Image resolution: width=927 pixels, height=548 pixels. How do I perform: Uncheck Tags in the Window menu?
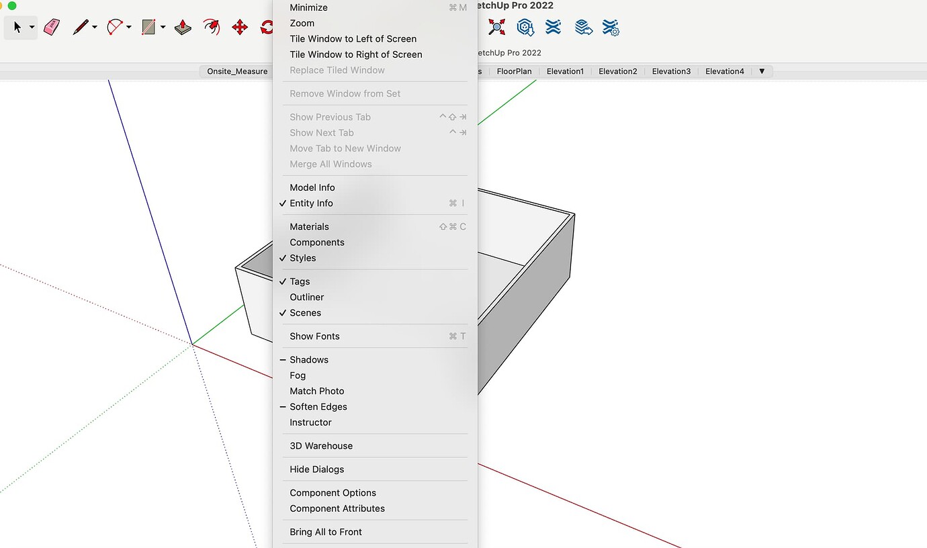[300, 281]
